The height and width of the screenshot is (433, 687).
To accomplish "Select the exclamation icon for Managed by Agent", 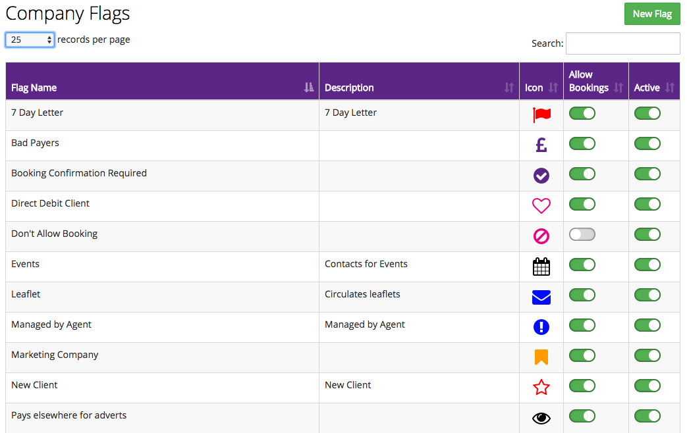I will tap(541, 326).
